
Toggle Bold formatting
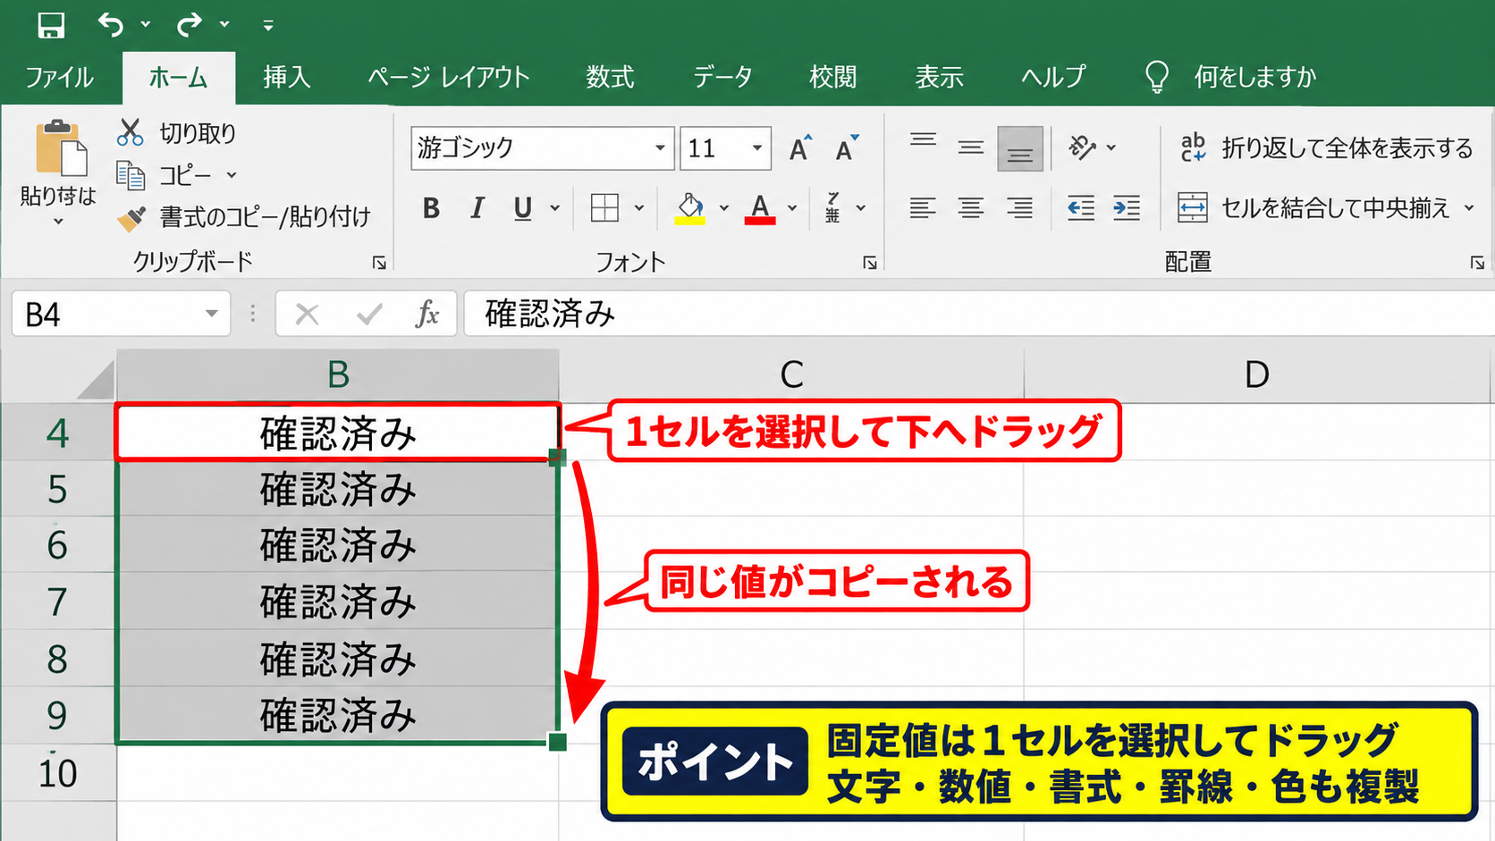pos(431,208)
